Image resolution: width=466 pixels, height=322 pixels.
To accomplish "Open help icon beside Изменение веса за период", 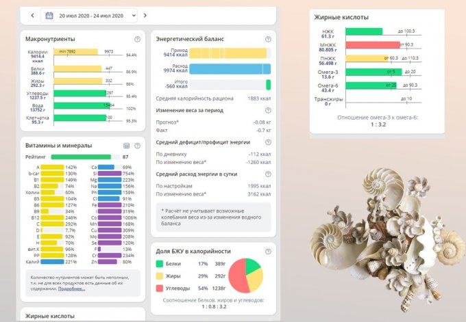I will tap(267, 110).
